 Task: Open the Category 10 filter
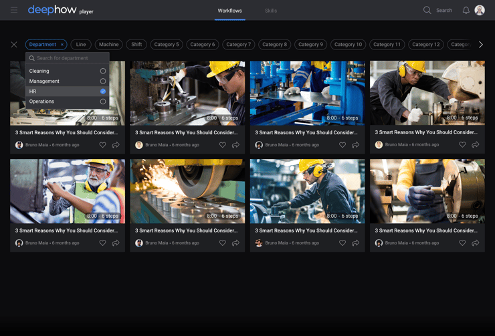point(349,45)
